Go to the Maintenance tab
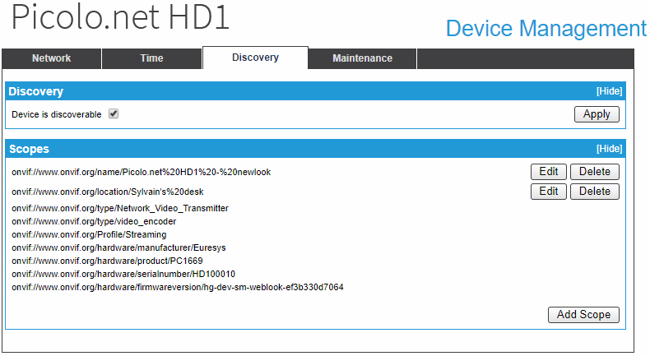Image resolution: width=650 pixels, height=356 pixels. click(x=362, y=58)
